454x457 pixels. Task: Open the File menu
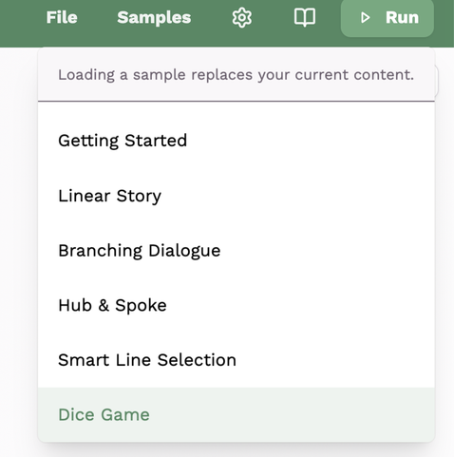62,17
